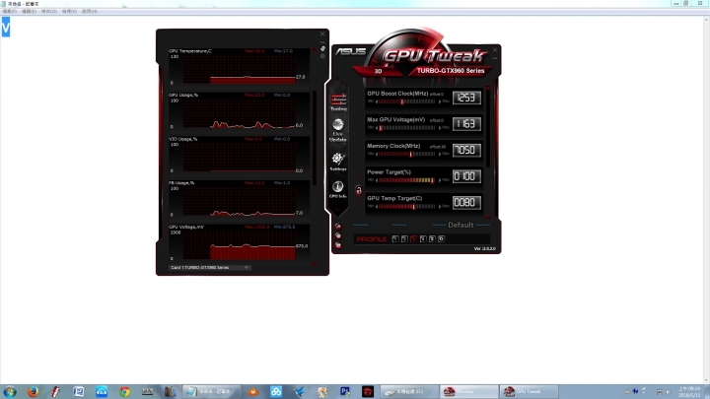Click the red record dot near GPU Temperature
Image resolution: width=710 pixels, height=399 pixels.
[x=315, y=50]
